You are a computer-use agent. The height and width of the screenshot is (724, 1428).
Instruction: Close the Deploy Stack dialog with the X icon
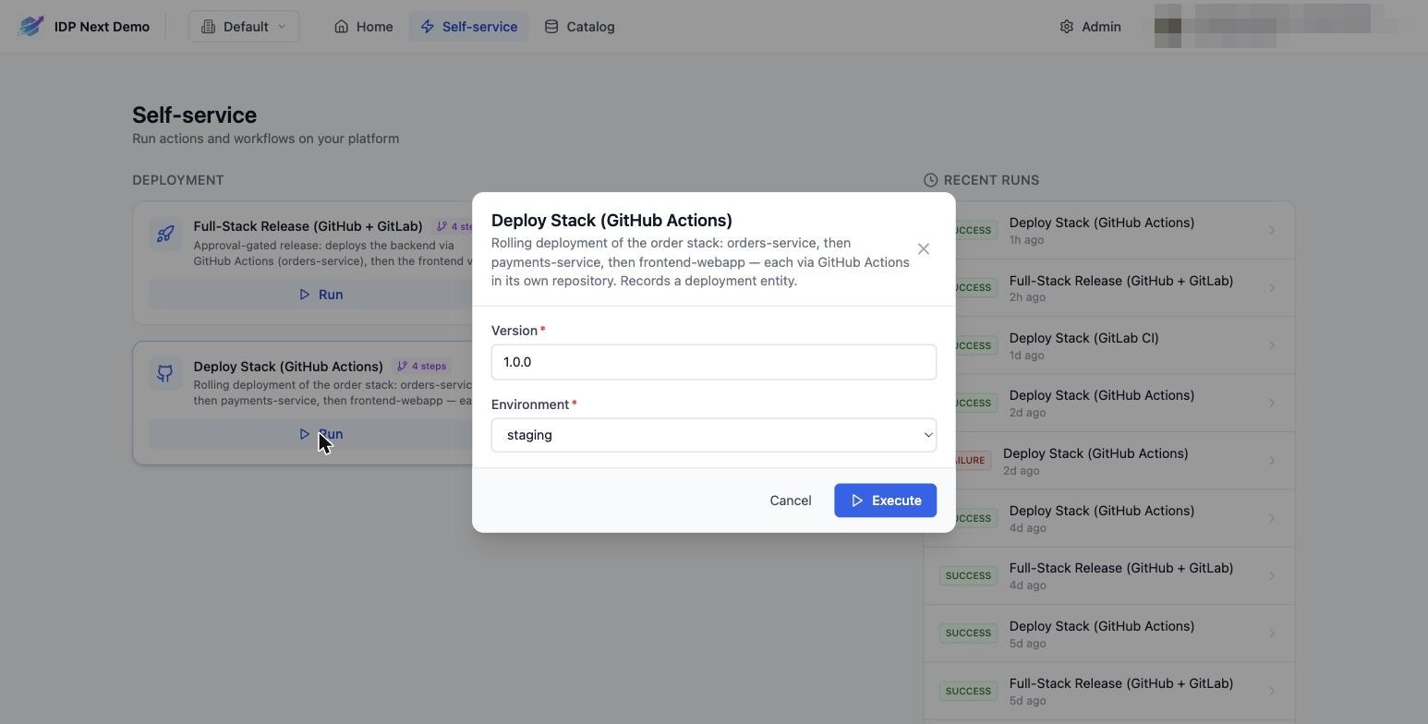pyautogui.click(x=924, y=249)
